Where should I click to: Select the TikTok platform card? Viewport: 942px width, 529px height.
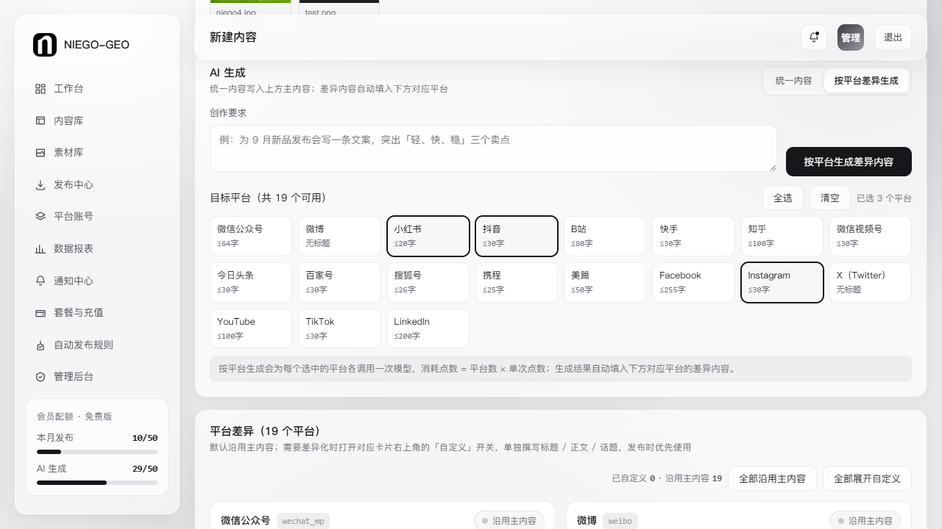(339, 328)
